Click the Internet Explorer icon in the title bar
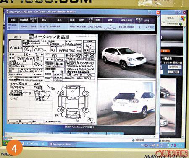The image size is (189, 158). pos(7,12)
